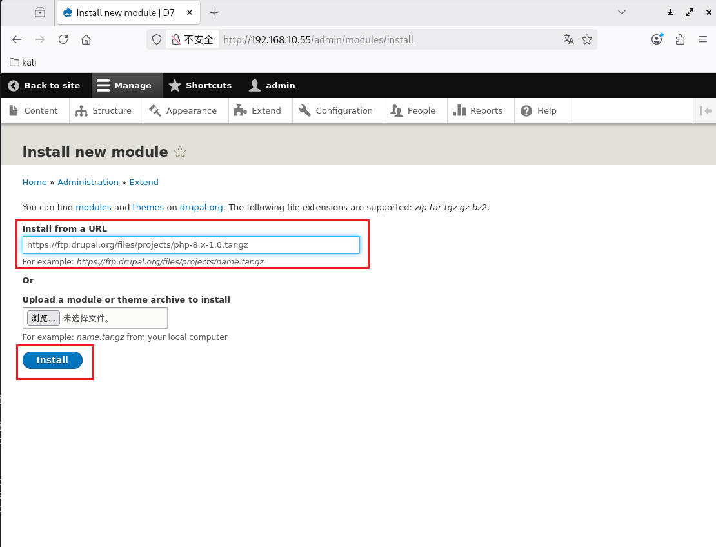
Task: Expand the Shortcuts toolbar menu
Action: tap(200, 85)
